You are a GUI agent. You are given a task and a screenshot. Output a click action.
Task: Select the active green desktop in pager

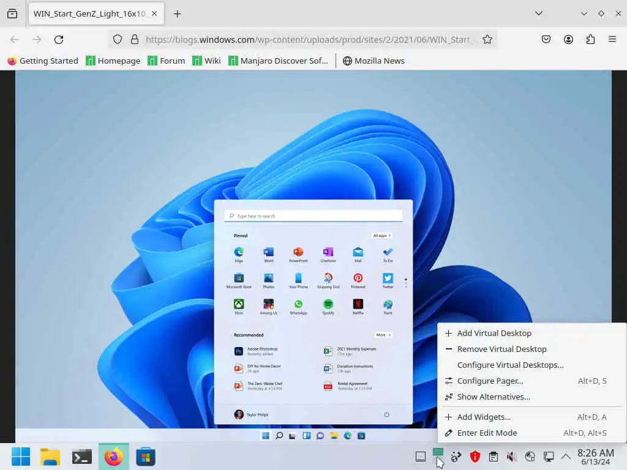coord(438,452)
